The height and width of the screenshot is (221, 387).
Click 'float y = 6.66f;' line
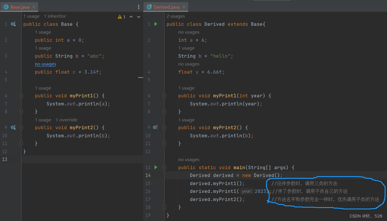click(x=201, y=72)
